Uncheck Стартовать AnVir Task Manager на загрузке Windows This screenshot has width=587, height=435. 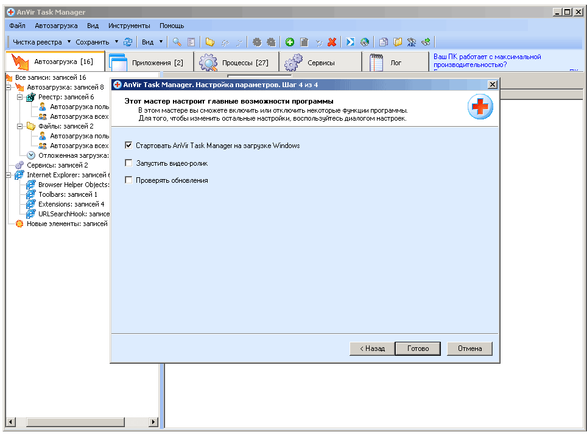pos(128,146)
